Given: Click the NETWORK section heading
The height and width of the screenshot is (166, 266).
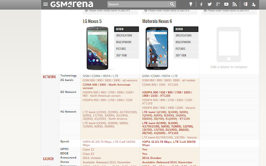Looking at the screenshot, I should (x=49, y=77).
